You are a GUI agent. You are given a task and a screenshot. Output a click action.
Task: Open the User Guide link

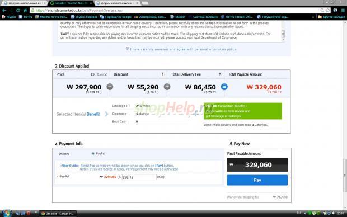point(69,166)
